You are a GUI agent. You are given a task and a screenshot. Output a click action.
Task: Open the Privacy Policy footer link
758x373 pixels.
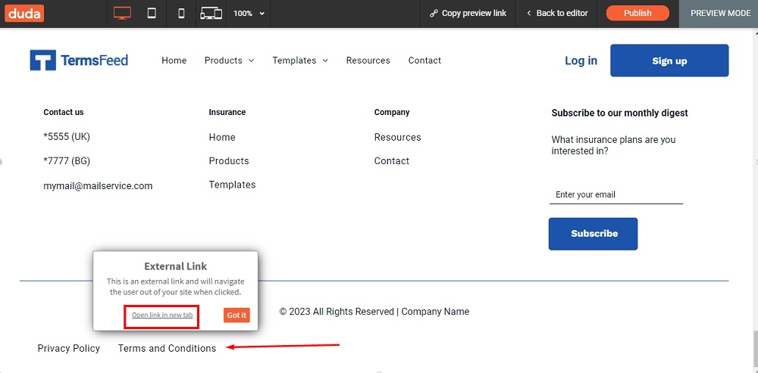pyautogui.click(x=69, y=348)
